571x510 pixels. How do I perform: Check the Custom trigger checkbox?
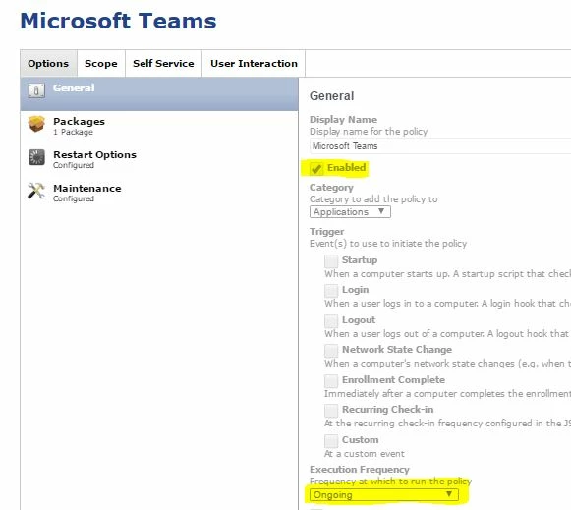click(331, 441)
